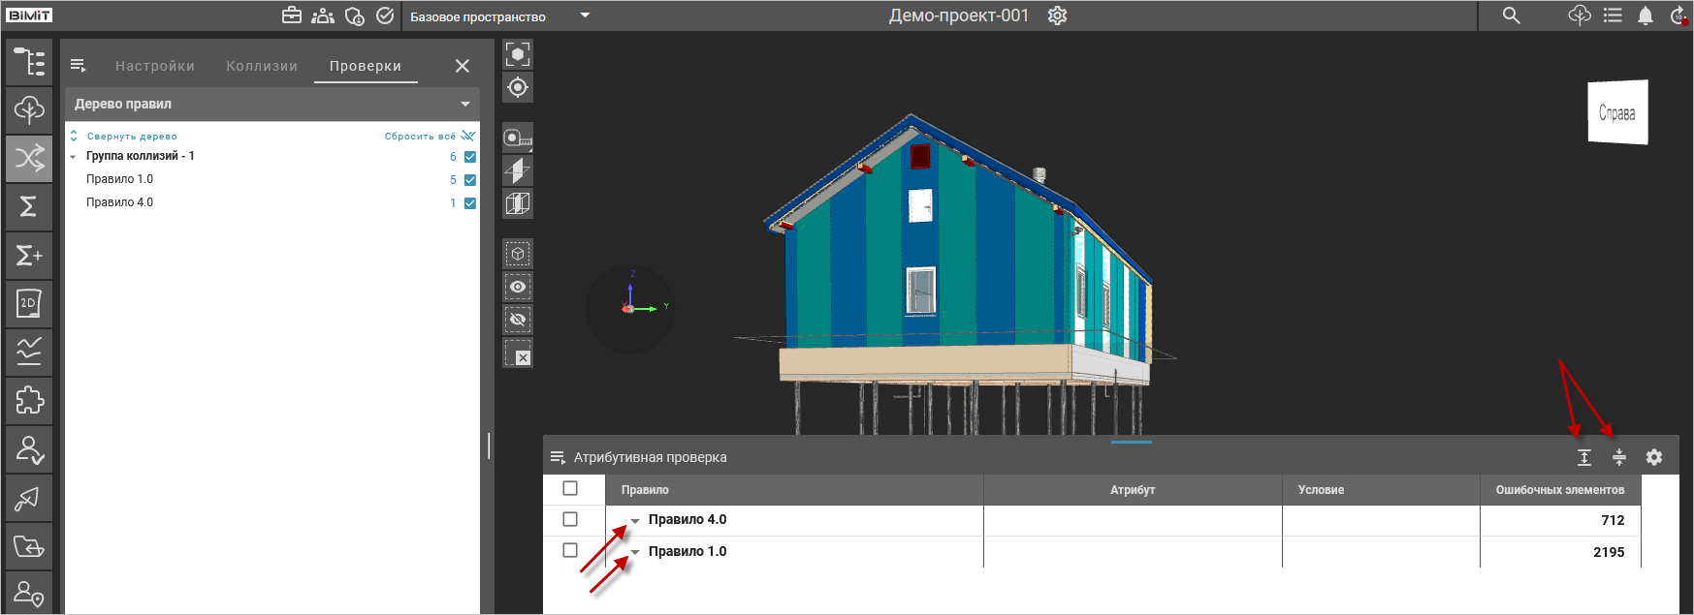Open project settings gear next to Демо-проект-001
The height and width of the screenshot is (615, 1694).
point(1057,15)
